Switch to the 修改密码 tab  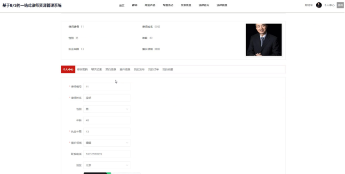point(82,70)
